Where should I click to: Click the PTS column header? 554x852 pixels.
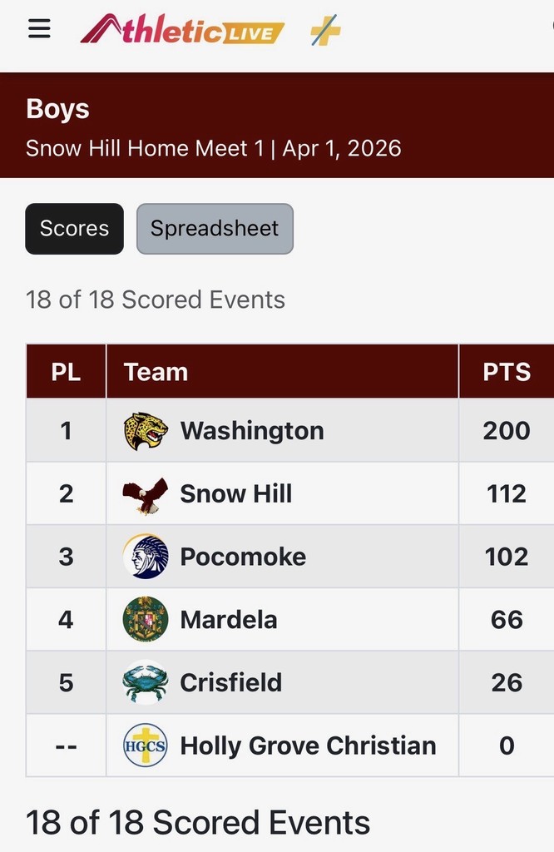(507, 372)
